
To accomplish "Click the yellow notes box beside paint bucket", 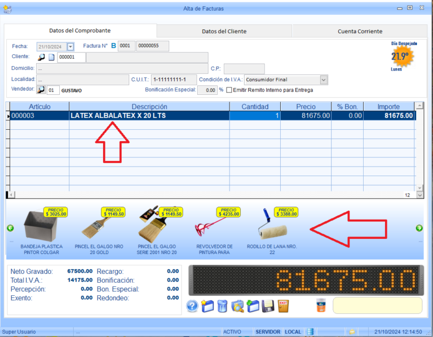I will (378, 305).
